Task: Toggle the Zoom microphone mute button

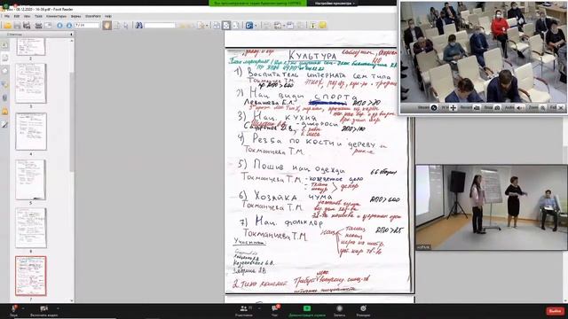Action: (x=14, y=311)
